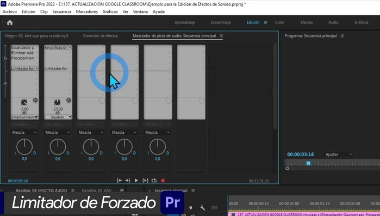380x216 pixels.
Task: Click the -3,00 dB effect parameter knob
Action: 24,102
